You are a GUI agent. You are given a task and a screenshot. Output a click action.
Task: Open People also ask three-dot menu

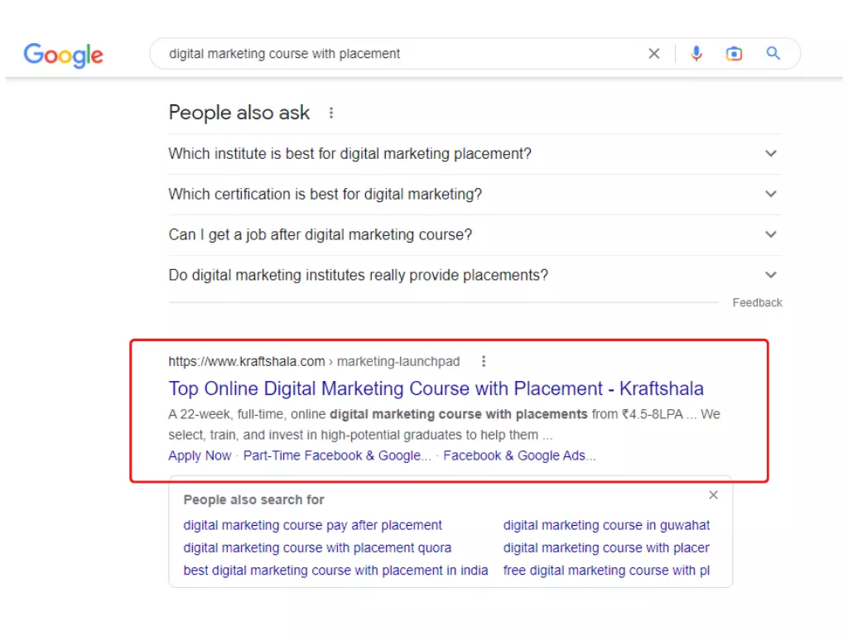point(331,113)
